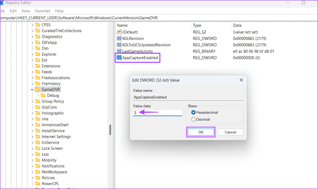Click the KGLToGCSUpdatedRevision value icon

(x=119, y=45)
